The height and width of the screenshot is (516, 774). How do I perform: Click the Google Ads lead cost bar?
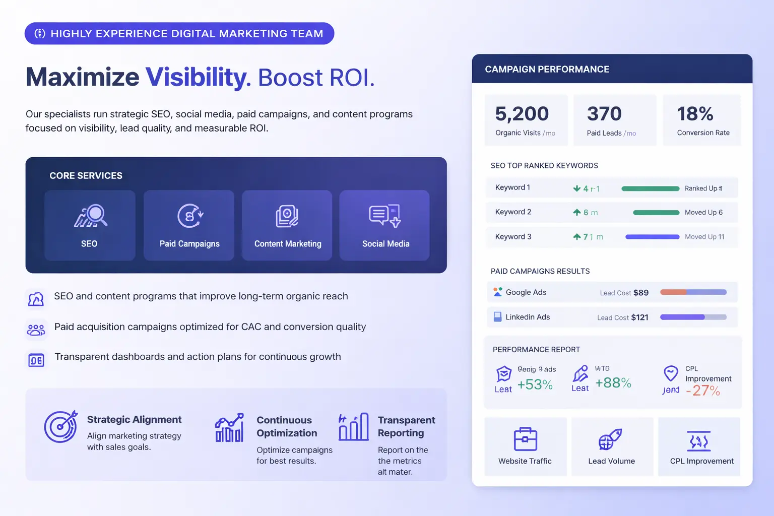coord(693,292)
